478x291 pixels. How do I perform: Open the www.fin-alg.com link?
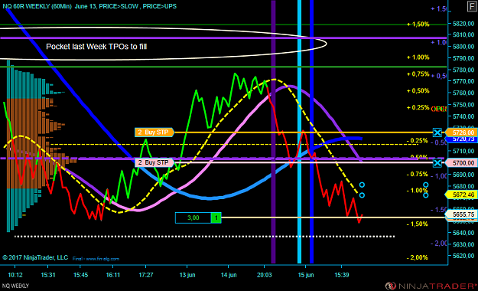click(x=102, y=259)
